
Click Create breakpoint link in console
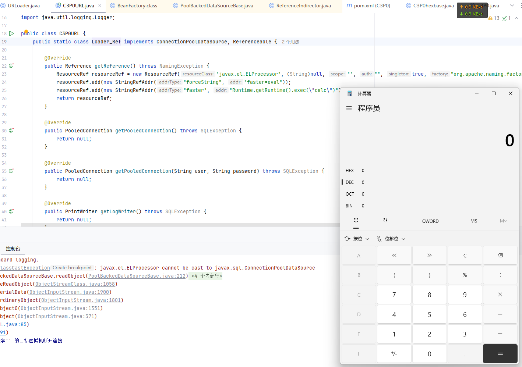pyautogui.click(x=72, y=268)
